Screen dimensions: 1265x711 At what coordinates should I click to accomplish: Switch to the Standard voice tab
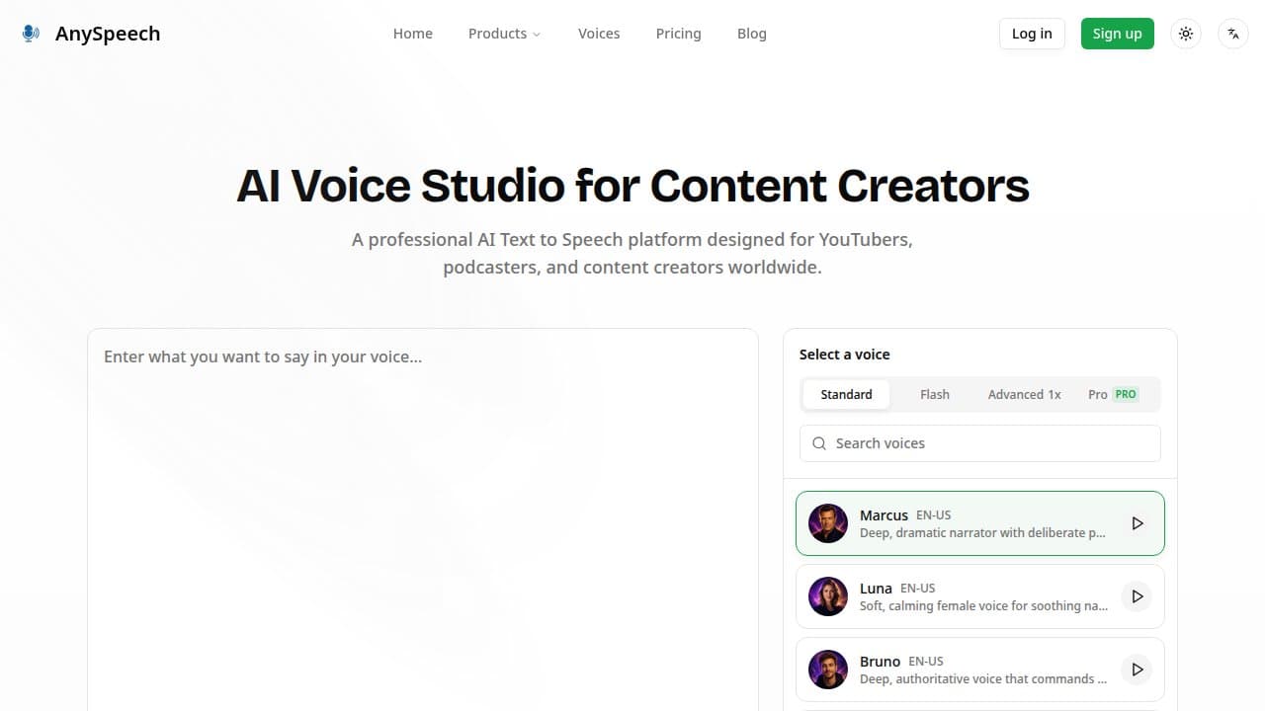pos(846,394)
